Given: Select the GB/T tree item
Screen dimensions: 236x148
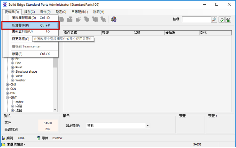Looking at the screenshot, I should coord(13,98).
